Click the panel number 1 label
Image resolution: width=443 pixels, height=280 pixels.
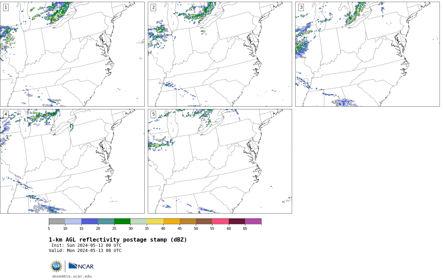pyautogui.click(x=6, y=7)
